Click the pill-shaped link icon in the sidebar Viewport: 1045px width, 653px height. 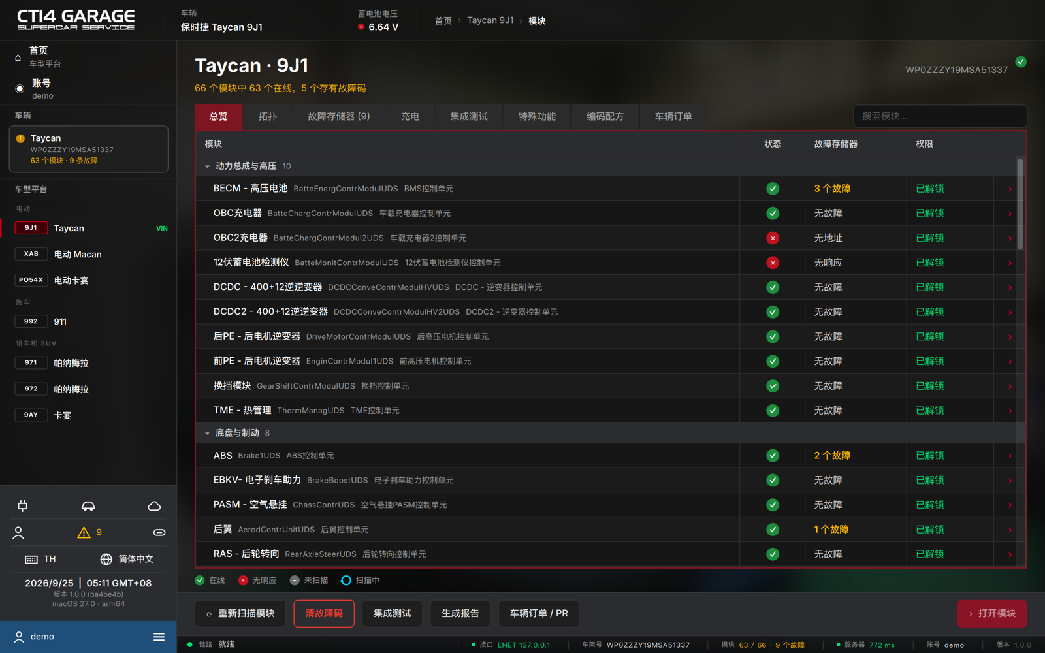(159, 533)
